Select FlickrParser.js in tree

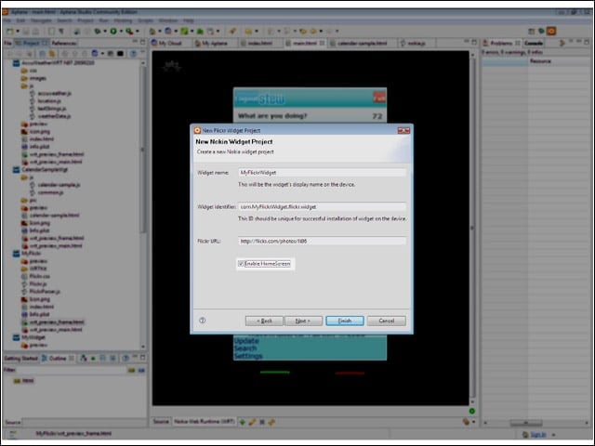[x=45, y=291]
